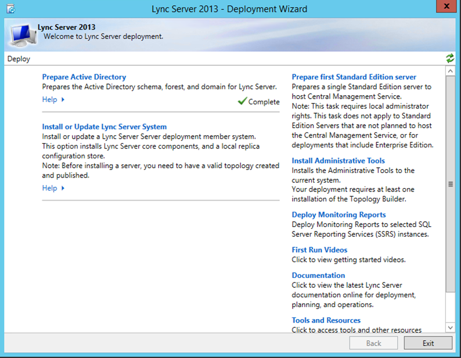
Task: Expand the Help arrow for Prepare Active Directory
Action: [63, 100]
